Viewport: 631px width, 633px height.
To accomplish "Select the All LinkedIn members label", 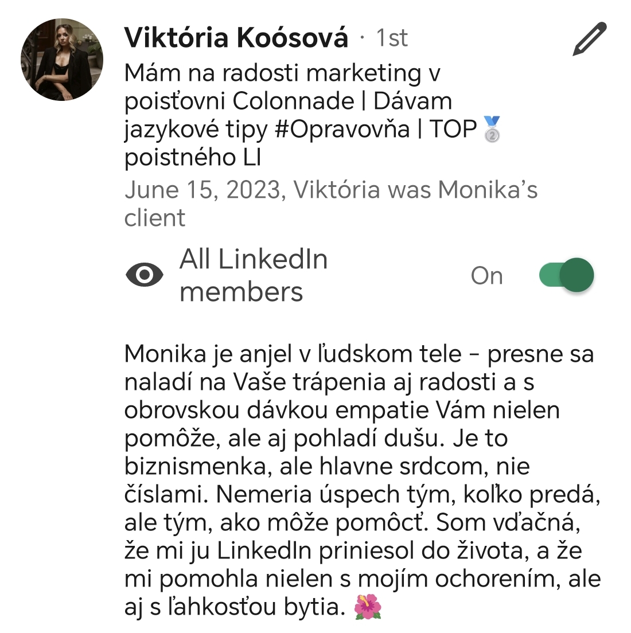I will tap(254, 275).
